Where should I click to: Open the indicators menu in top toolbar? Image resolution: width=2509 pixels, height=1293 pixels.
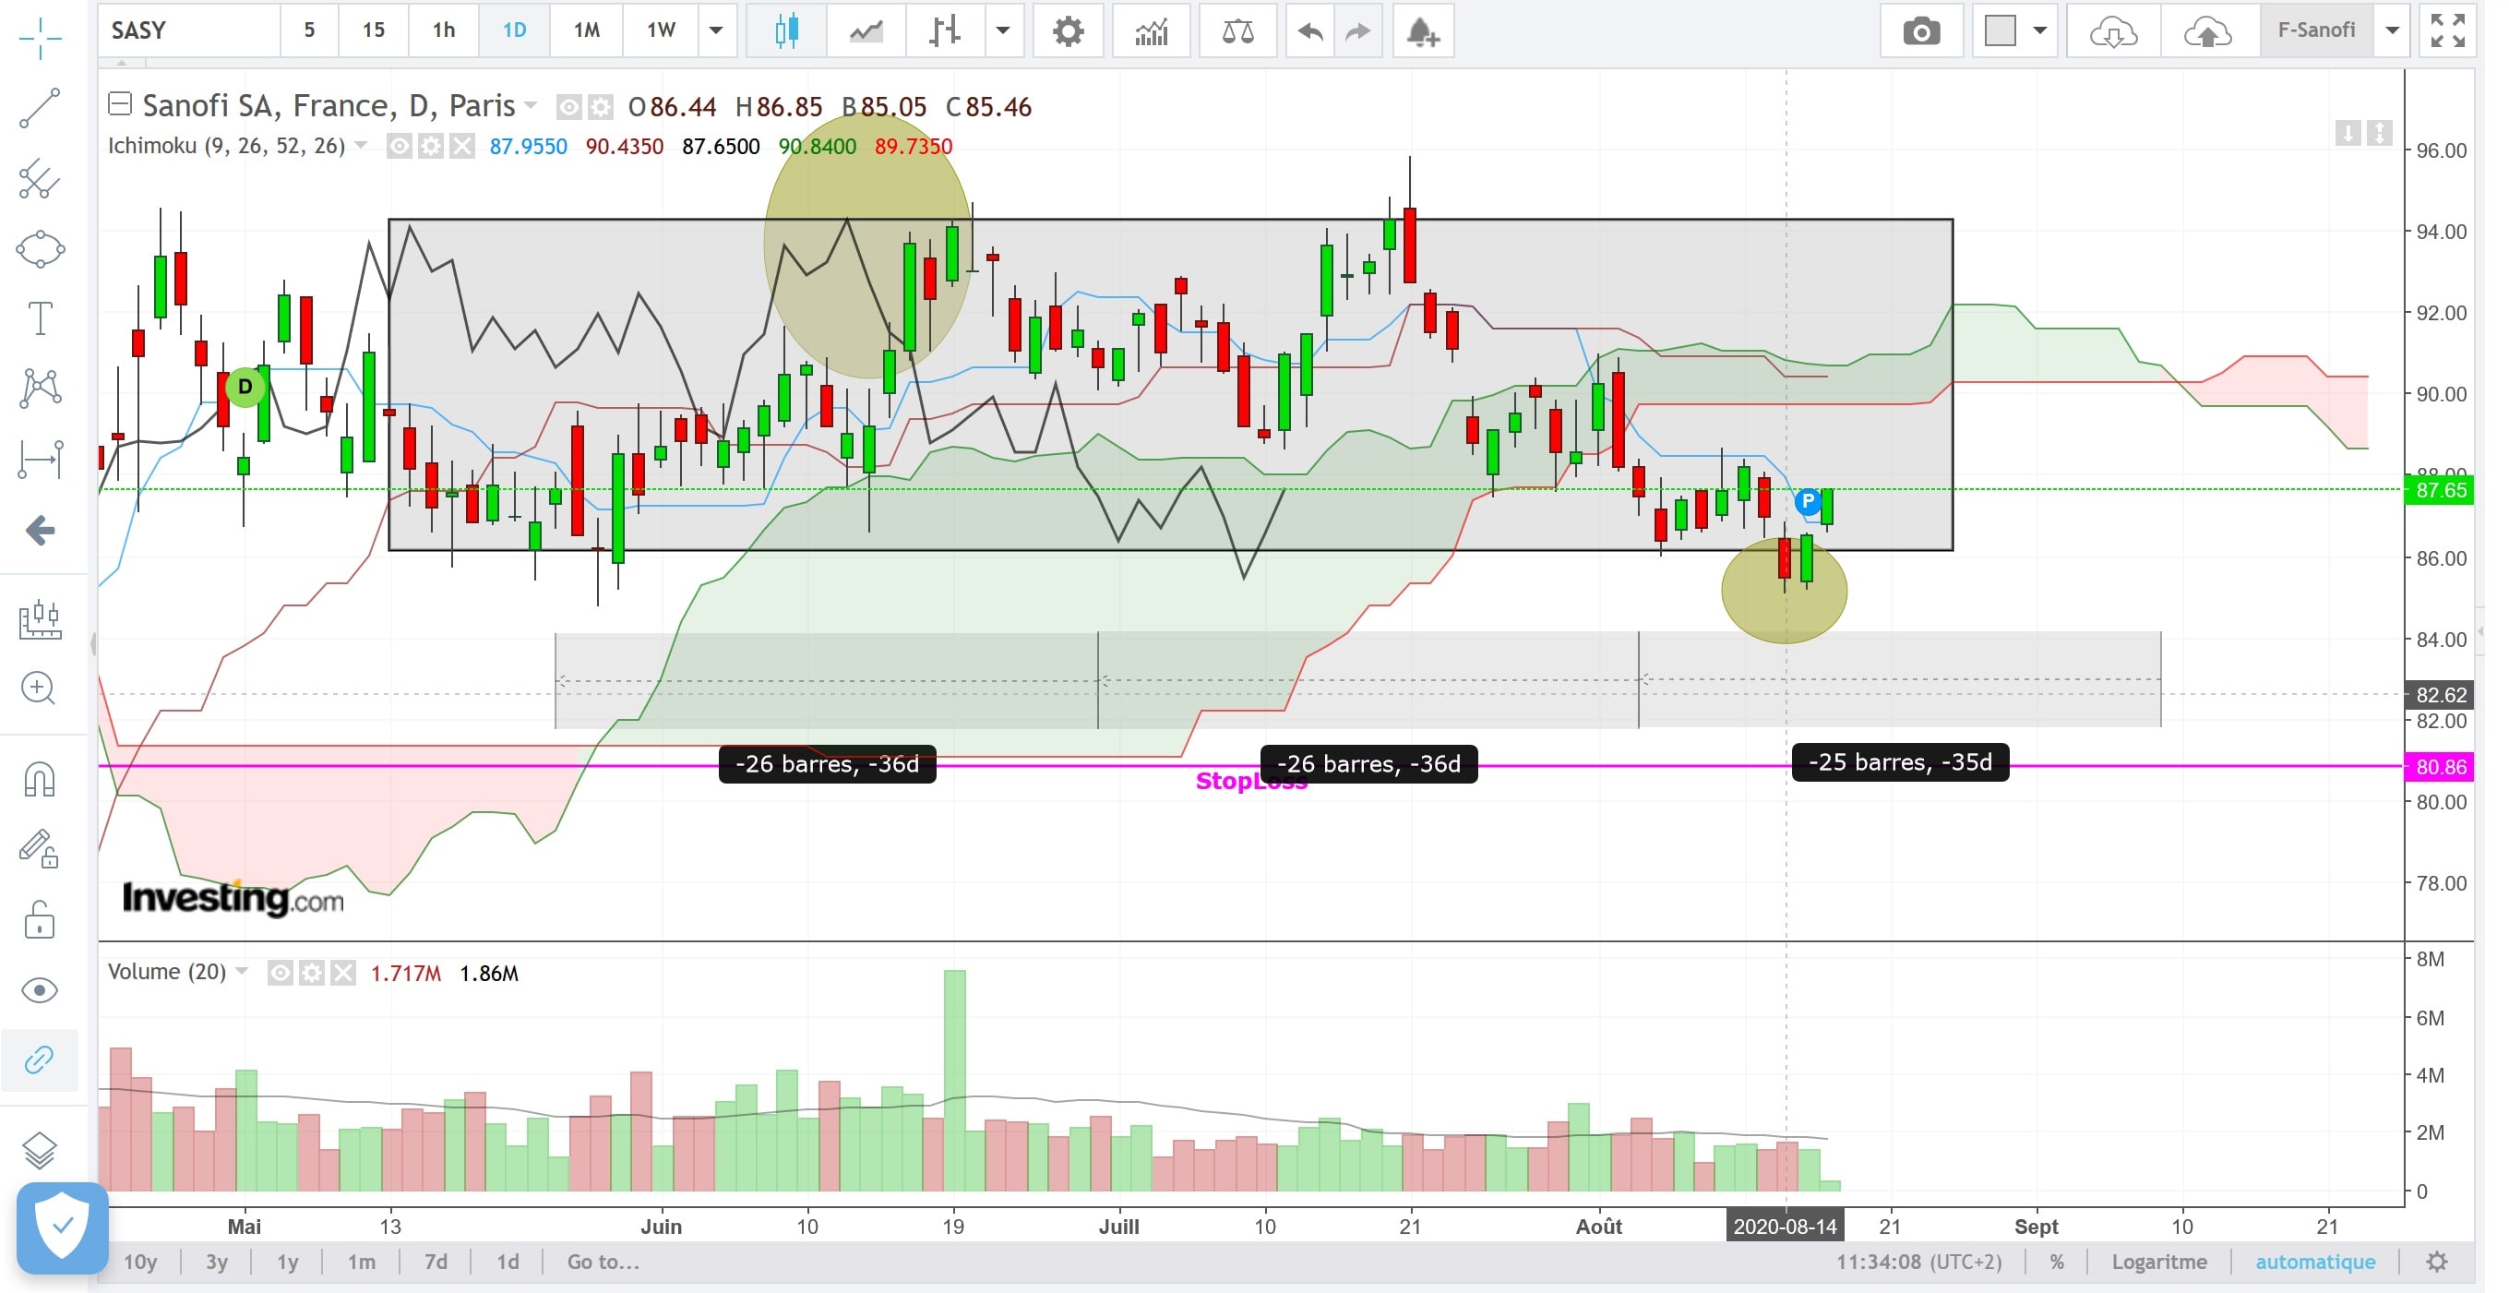(1152, 32)
